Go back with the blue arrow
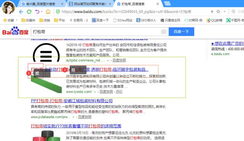The width and height of the screenshot is (244, 141). click(21, 12)
